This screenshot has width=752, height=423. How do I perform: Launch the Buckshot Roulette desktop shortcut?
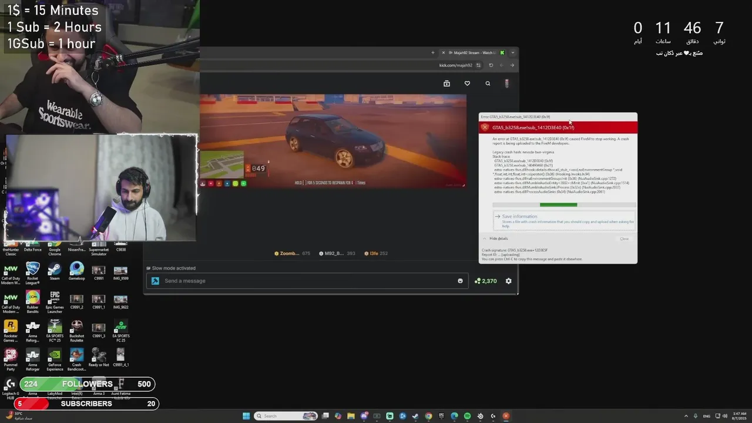coord(76,331)
